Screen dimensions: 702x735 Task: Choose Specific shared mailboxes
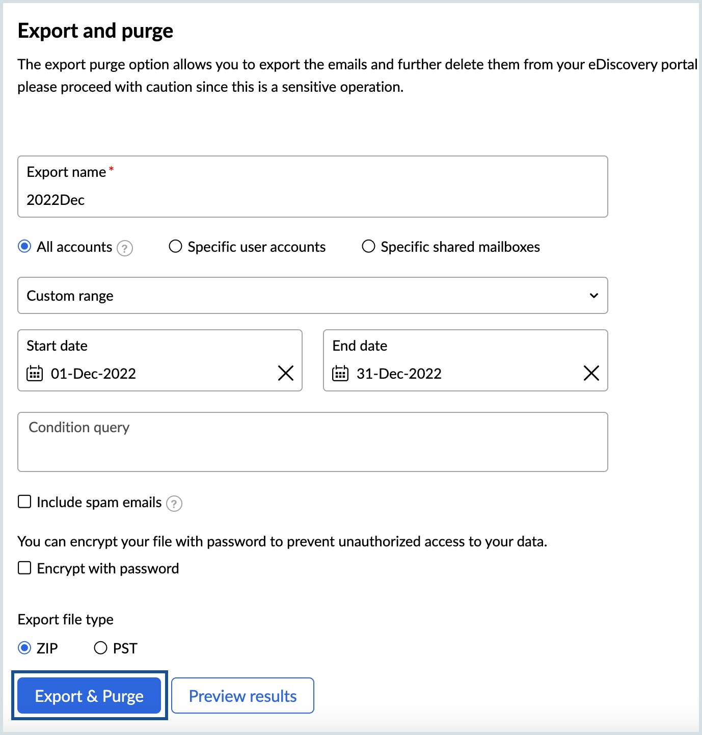[369, 246]
